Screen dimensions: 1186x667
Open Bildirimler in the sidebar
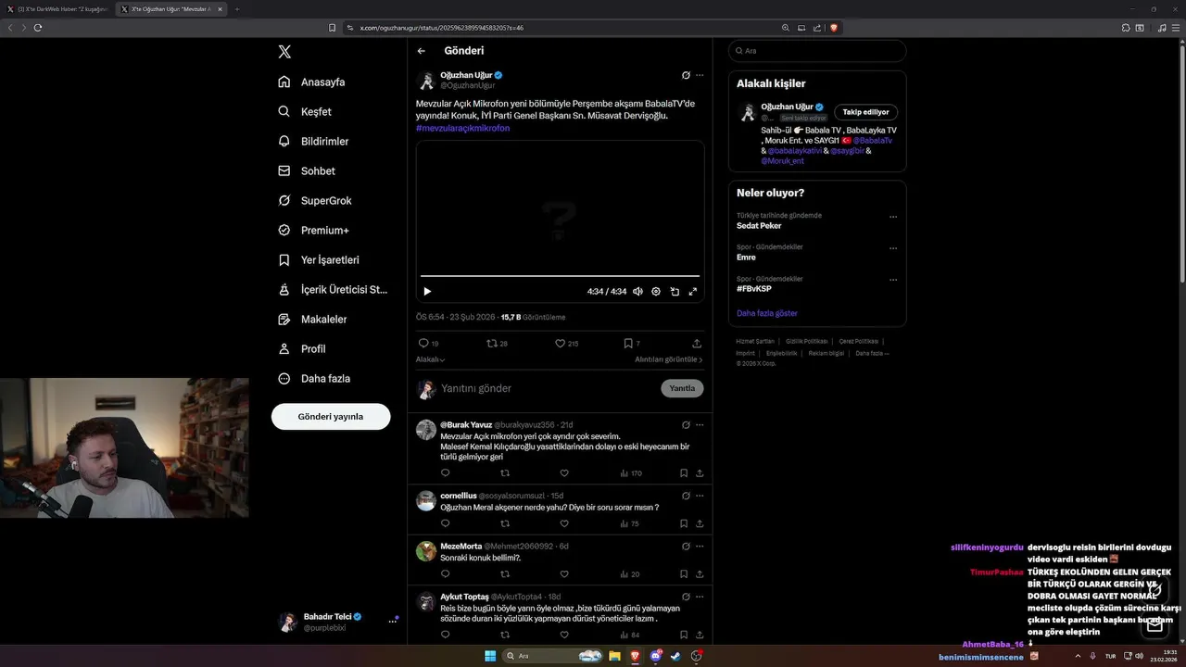click(x=313, y=141)
